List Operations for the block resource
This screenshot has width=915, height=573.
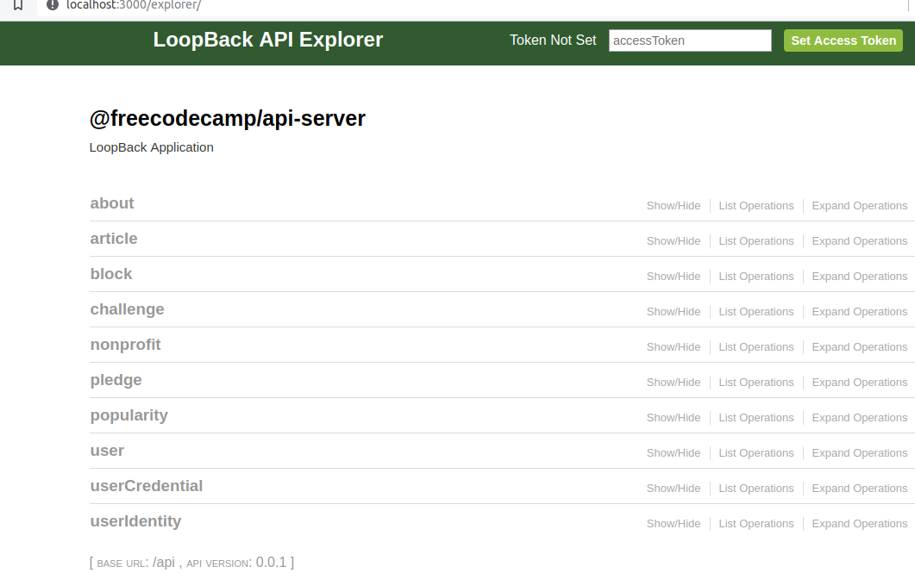755,276
